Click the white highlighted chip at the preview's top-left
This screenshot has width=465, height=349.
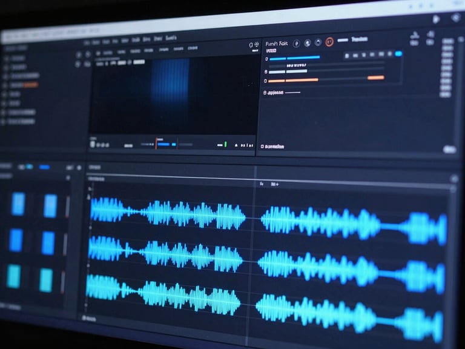pyautogui.click(x=139, y=62)
